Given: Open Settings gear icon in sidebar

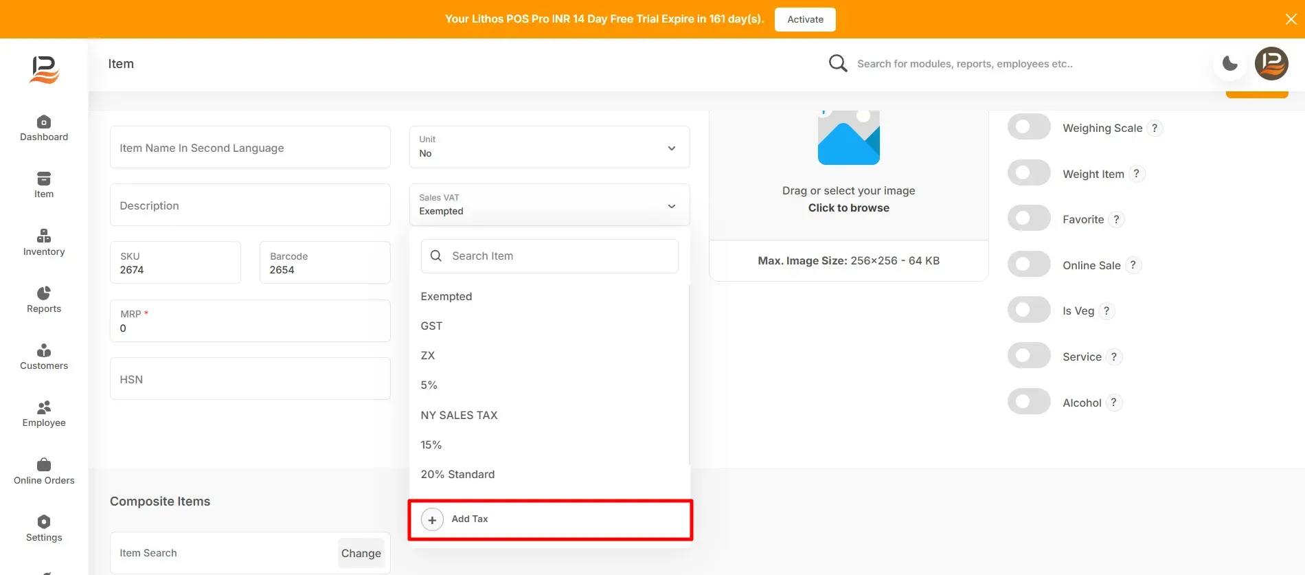Looking at the screenshot, I should coord(44,522).
